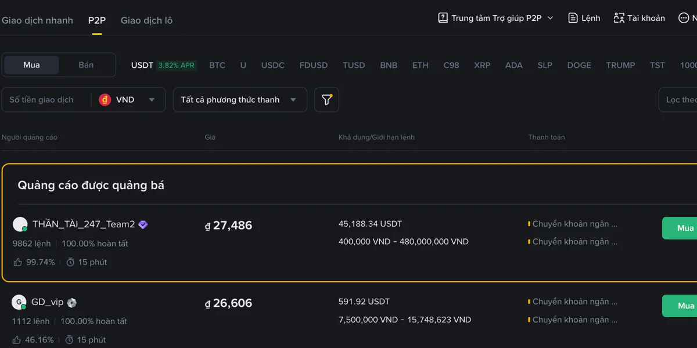Open Giao dịch nhanh tab

(37, 20)
